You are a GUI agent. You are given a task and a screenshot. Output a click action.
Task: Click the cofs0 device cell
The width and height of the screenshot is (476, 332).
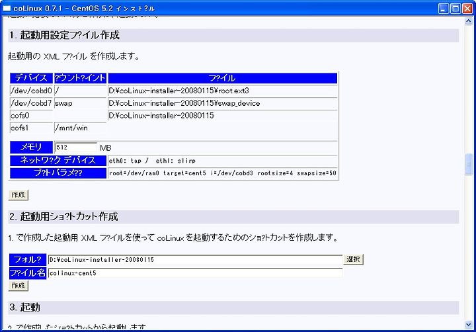[x=31, y=116]
